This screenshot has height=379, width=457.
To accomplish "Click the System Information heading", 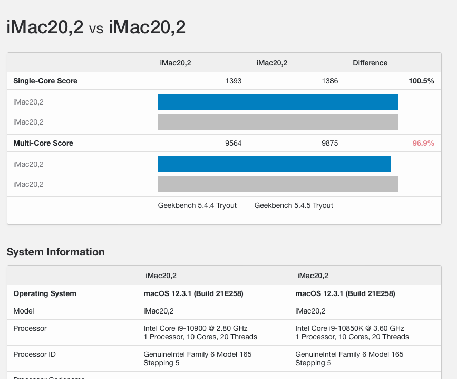I will click(56, 252).
